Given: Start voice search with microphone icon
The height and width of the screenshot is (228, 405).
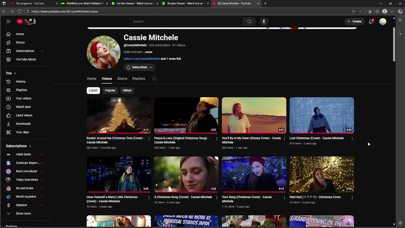Looking at the screenshot, I should coord(264,22).
